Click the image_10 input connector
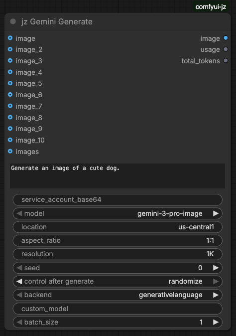The width and height of the screenshot is (236, 336). (10, 140)
